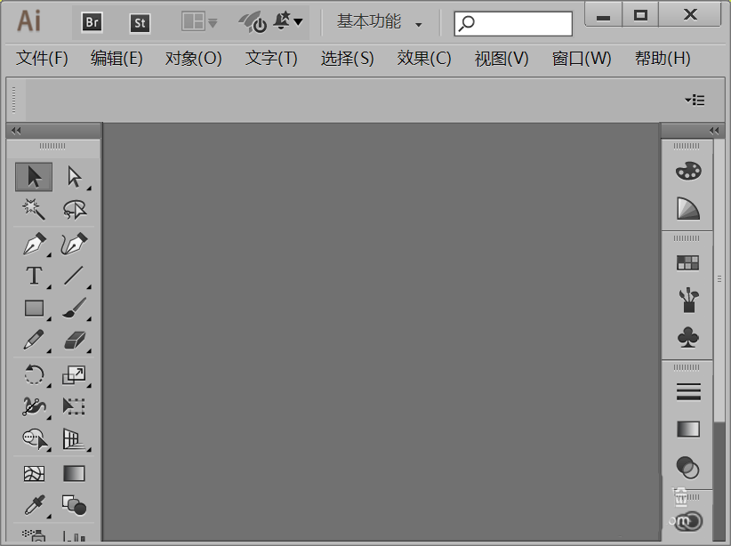731x546 pixels.
Task: Open the 文件 (File) menu
Action: click(x=40, y=59)
